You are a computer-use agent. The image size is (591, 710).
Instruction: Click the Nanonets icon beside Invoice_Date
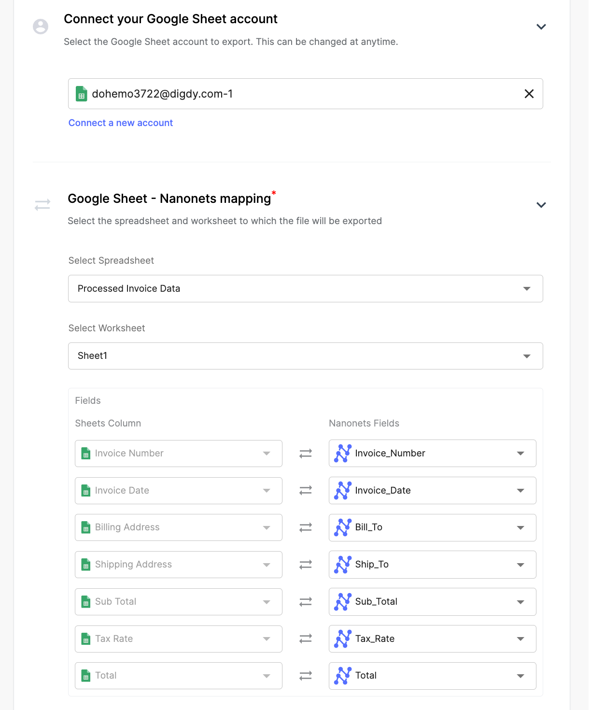(x=343, y=490)
